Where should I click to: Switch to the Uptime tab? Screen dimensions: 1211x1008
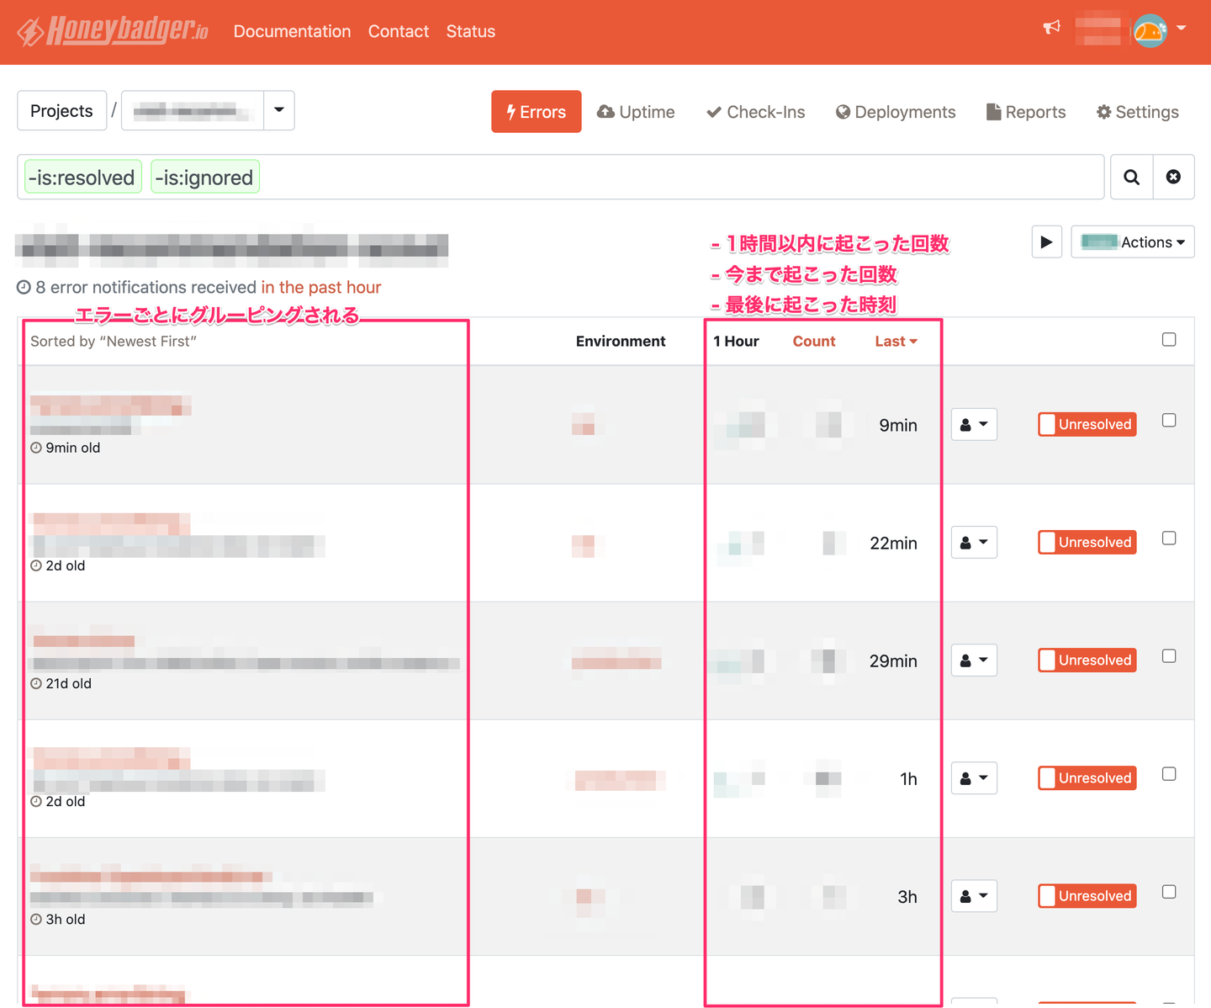click(636, 112)
